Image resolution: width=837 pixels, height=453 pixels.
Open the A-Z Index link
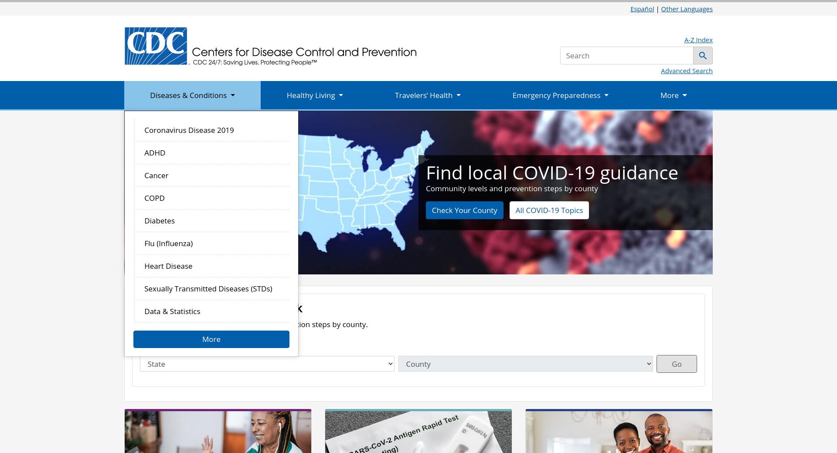(698, 40)
